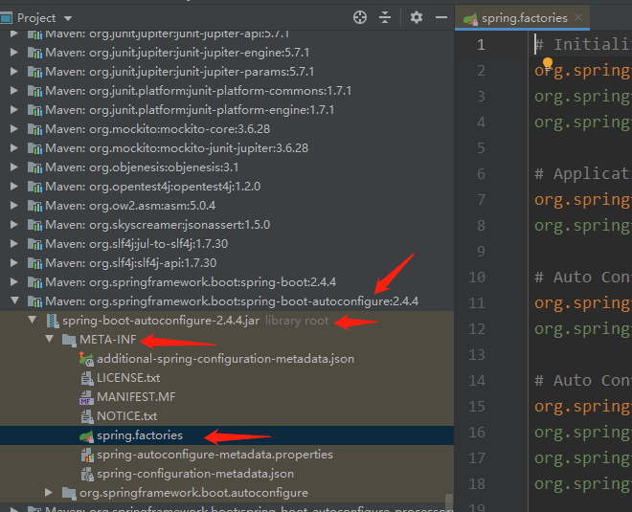Viewport: 632px width, 512px height.
Task: Select Maven slf4j-api:1.7.30 row
Action: click(227, 262)
